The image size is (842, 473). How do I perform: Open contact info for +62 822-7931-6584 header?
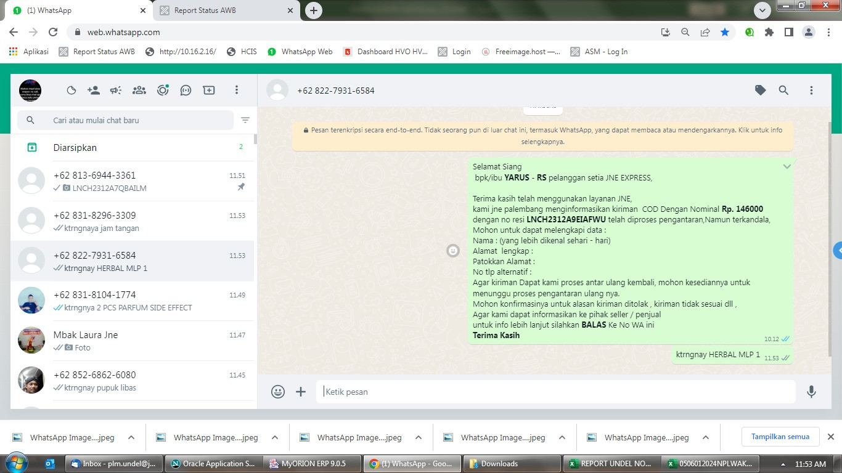336,91
